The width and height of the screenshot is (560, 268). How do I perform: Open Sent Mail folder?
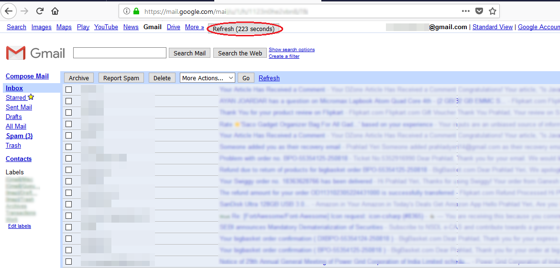coord(19,107)
